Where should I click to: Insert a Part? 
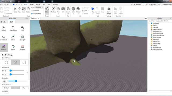58,10
